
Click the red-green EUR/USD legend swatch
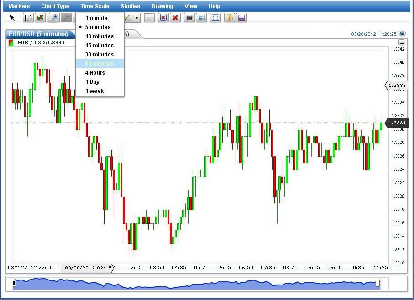pos(11,43)
